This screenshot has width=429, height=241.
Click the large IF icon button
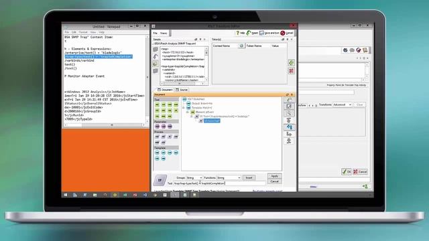(160, 180)
